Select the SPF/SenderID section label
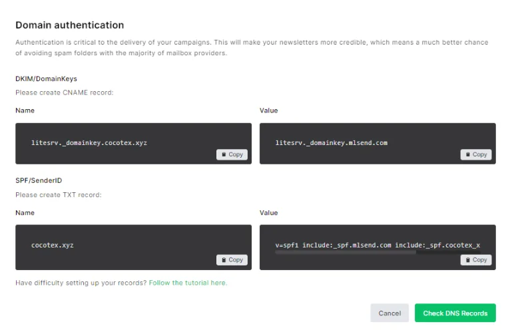The width and height of the screenshot is (508, 336). [x=39, y=180]
